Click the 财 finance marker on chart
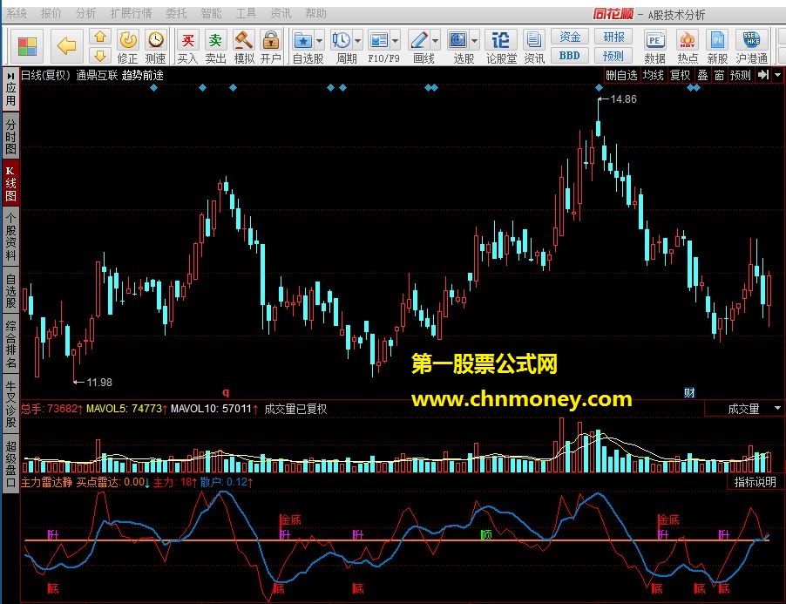The height and width of the screenshot is (604, 786). 690,392
